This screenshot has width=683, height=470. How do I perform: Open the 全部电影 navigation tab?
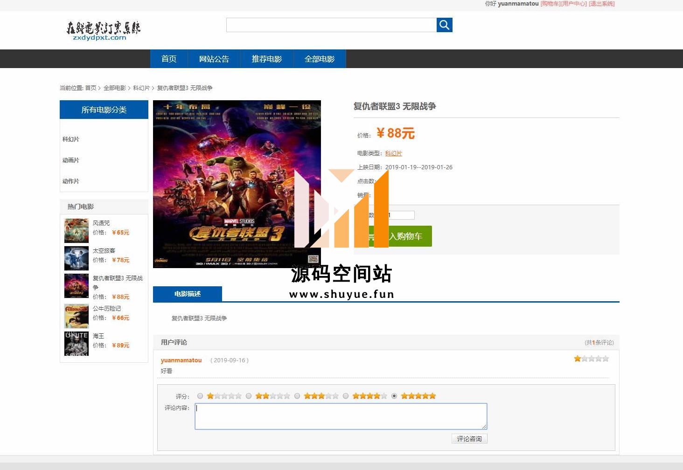(x=320, y=59)
